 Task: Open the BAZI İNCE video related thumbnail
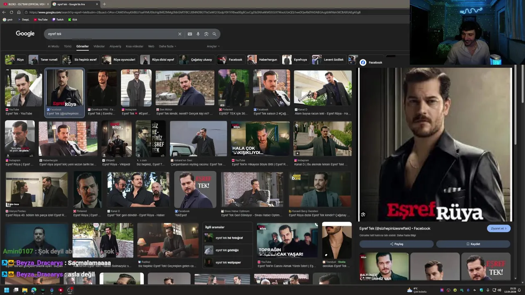[x=384, y=266]
